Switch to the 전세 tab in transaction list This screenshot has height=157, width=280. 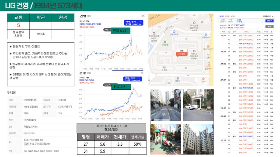point(227,16)
